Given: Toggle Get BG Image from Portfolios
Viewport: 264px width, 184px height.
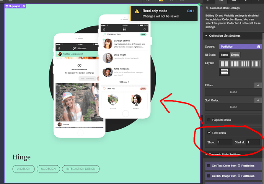Looking at the screenshot, I should click(209, 176).
